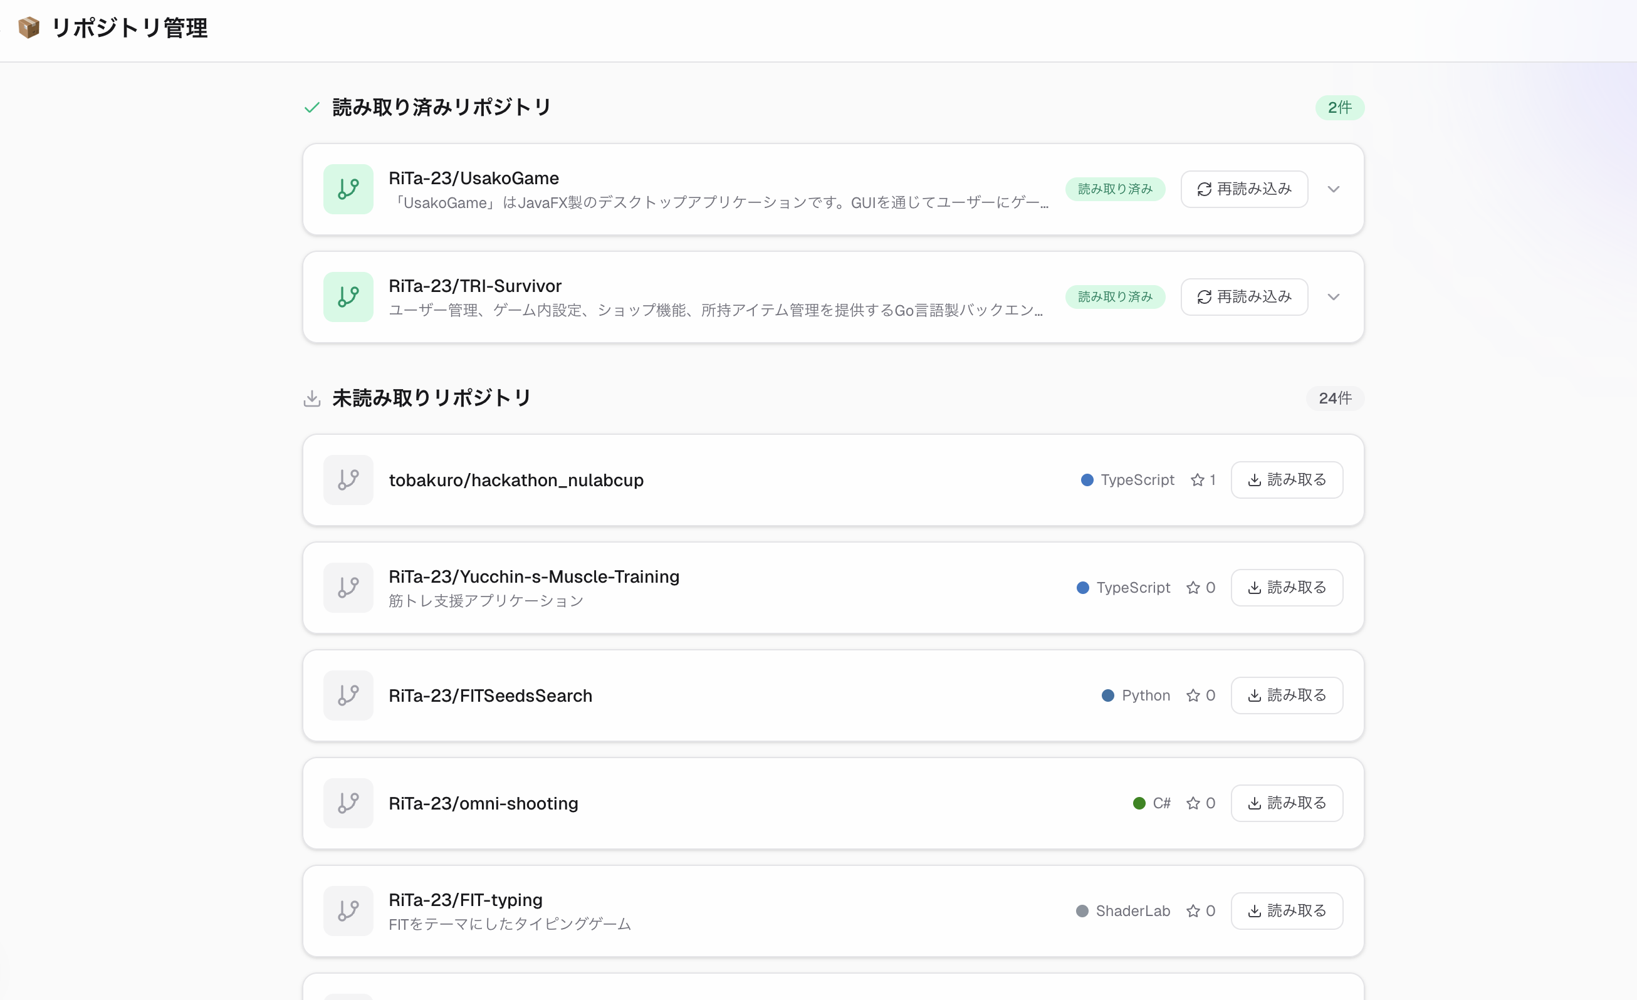Click green C# language dot on omni-shooting
The width and height of the screenshot is (1637, 1000).
pyautogui.click(x=1139, y=803)
